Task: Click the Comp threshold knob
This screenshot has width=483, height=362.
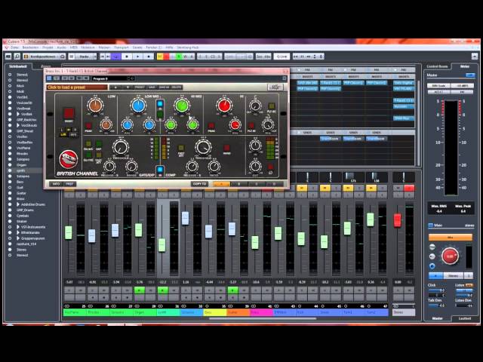Action: (x=203, y=147)
